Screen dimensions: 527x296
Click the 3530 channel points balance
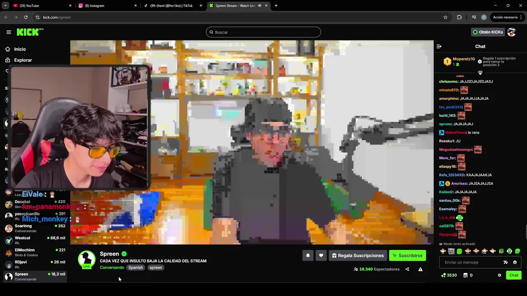point(449,275)
